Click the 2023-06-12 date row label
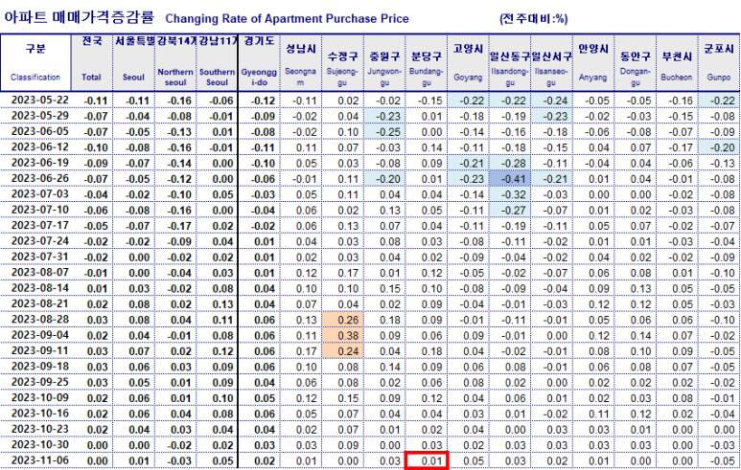The height and width of the screenshot is (470, 741). coord(40,146)
